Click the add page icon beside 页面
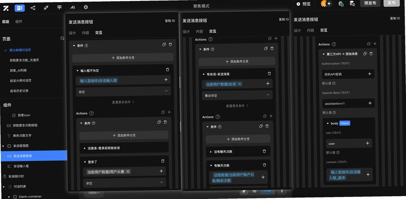Screen dimensions: 406x199 click(x=62, y=39)
